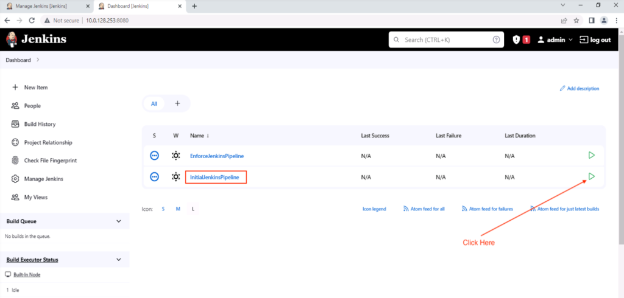This screenshot has height=298, width=624.
Task: Click the Manage Jenkins gear icon
Action: tap(15, 179)
